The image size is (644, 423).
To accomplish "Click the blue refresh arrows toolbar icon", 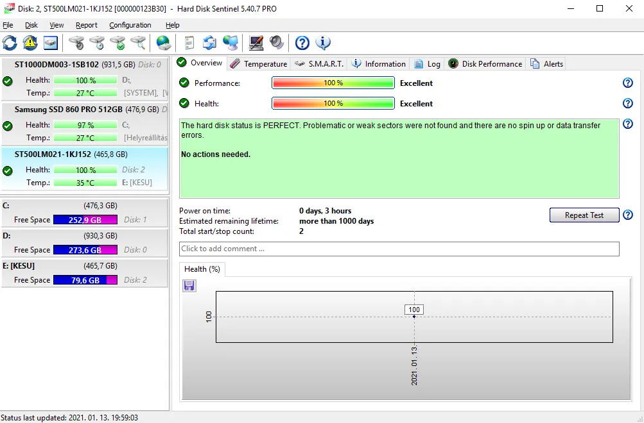I will pyautogui.click(x=10, y=43).
